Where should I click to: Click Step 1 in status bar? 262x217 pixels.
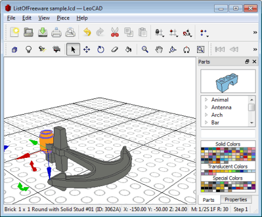[x=241, y=209]
